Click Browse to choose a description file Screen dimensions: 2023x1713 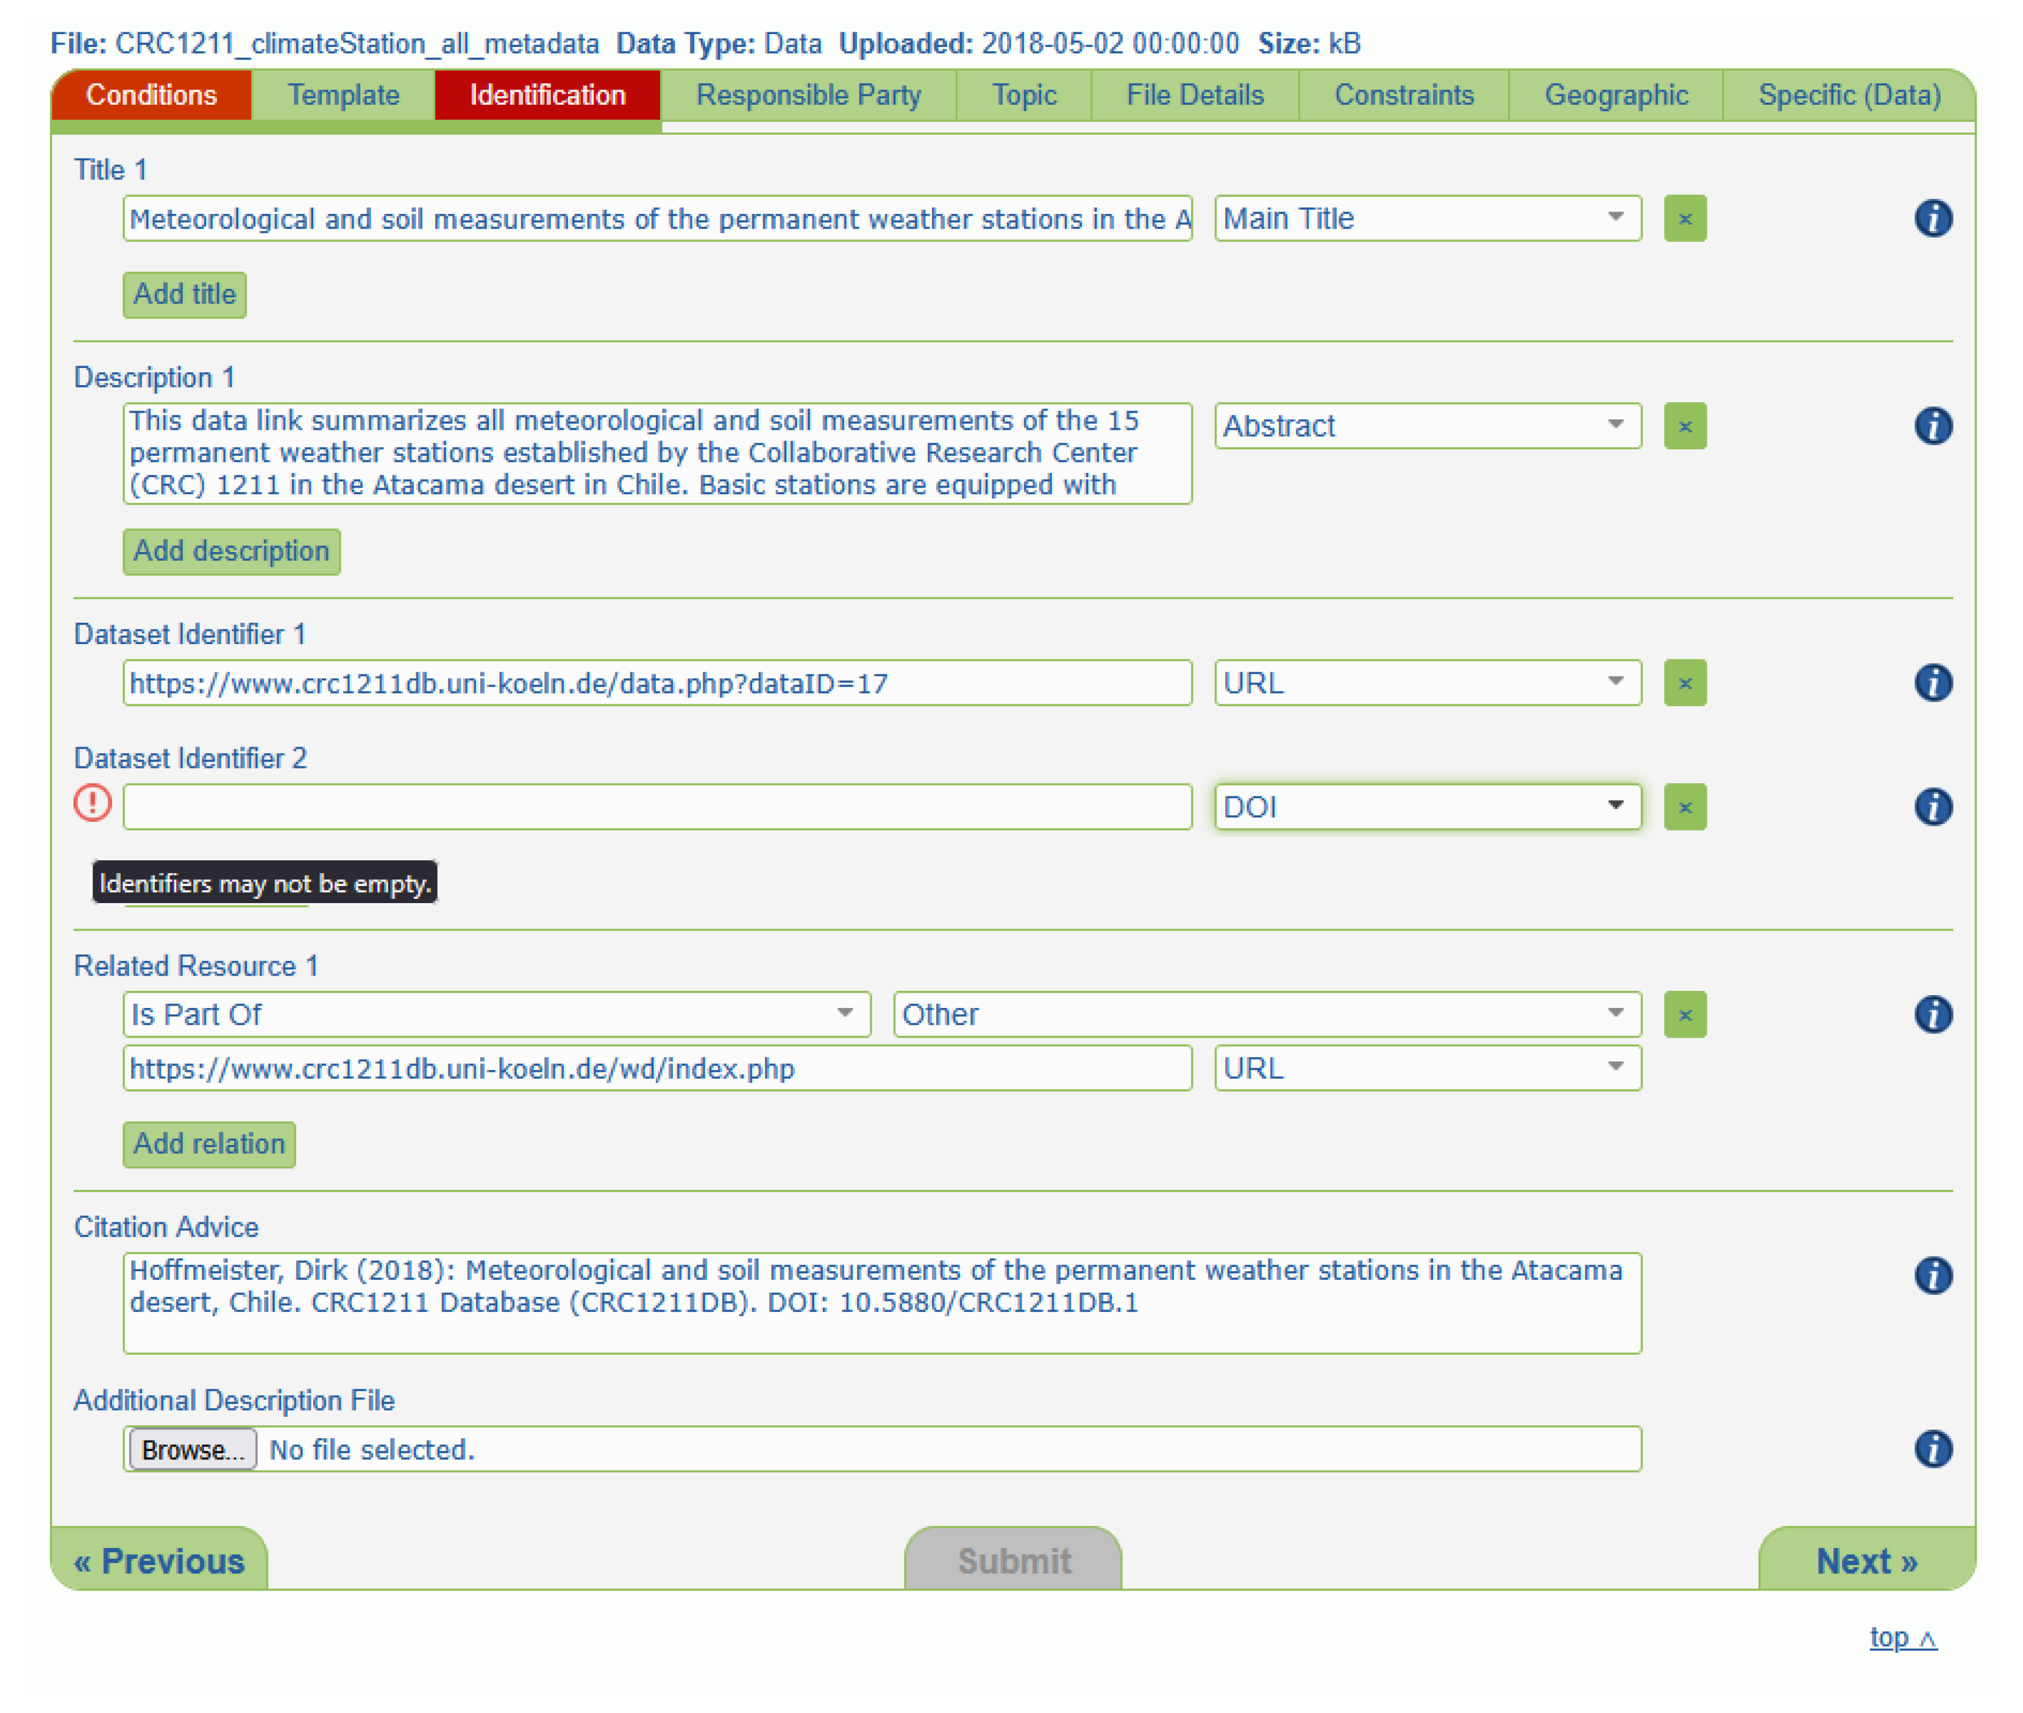[192, 1449]
